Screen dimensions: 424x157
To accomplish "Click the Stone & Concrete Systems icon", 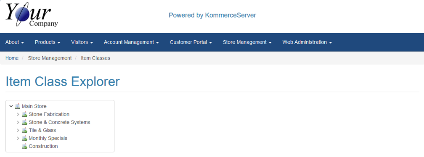I will (24, 122).
